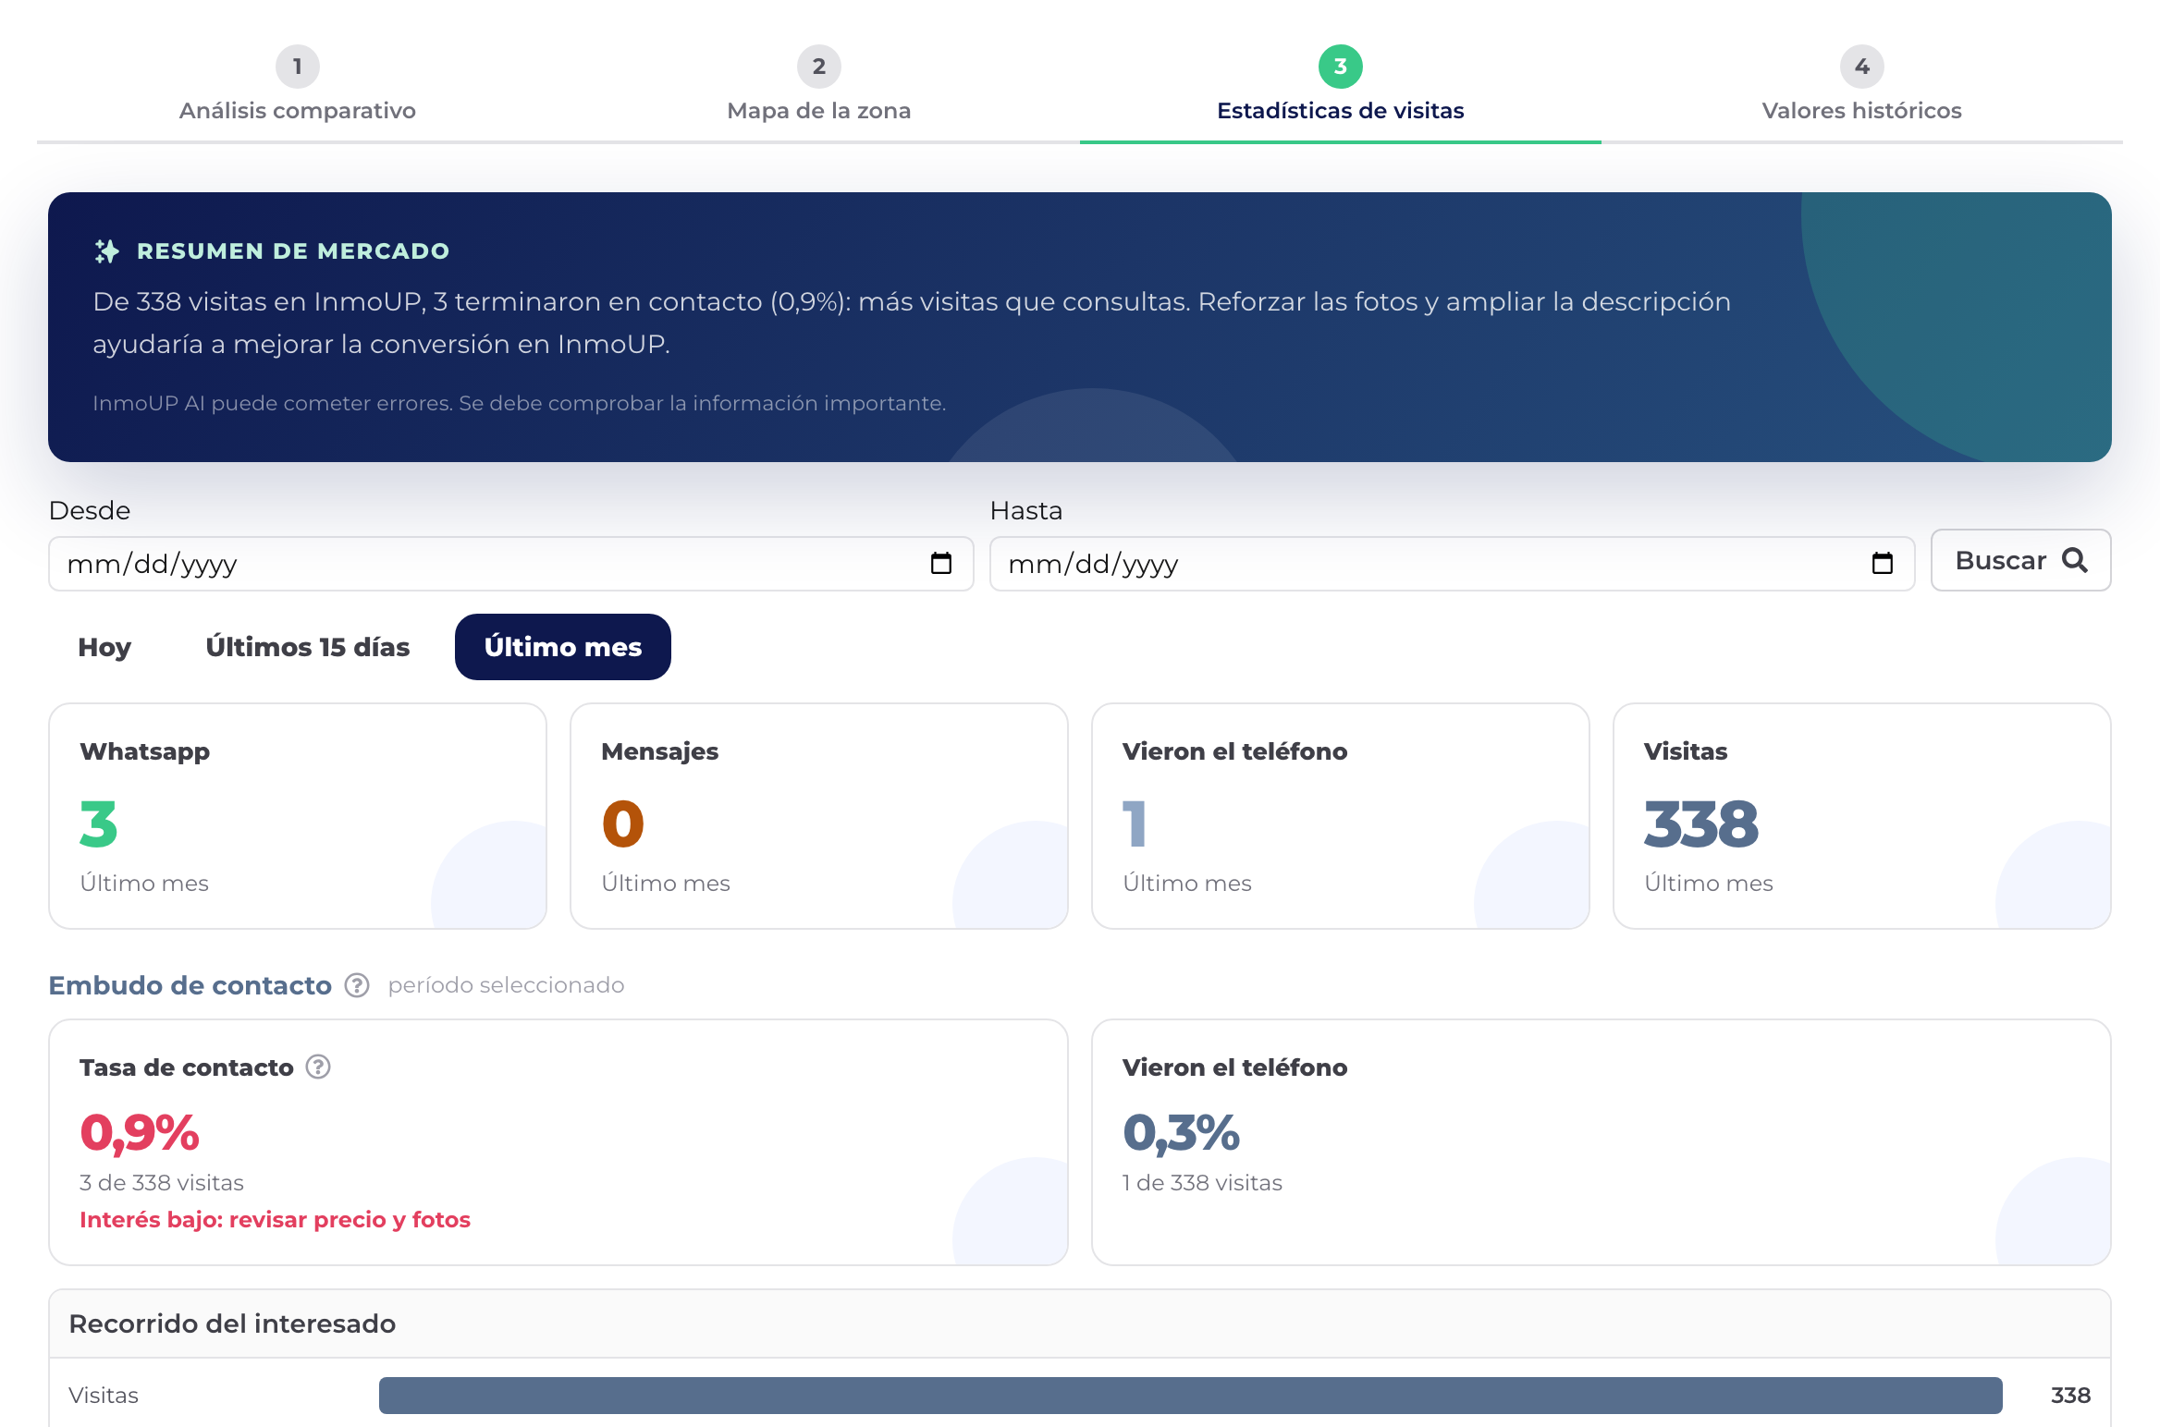Click the Embudo de contacto heading

[190, 985]
